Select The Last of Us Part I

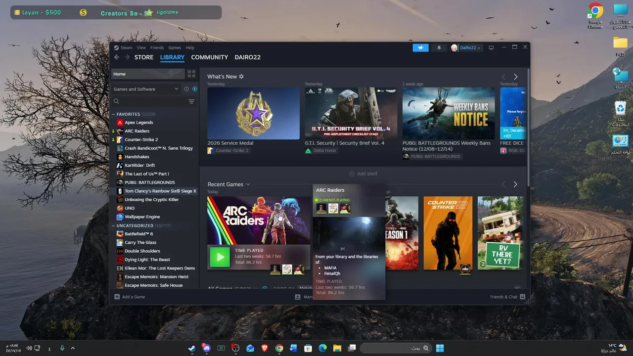pyautogui.click(x=146, y=174)
